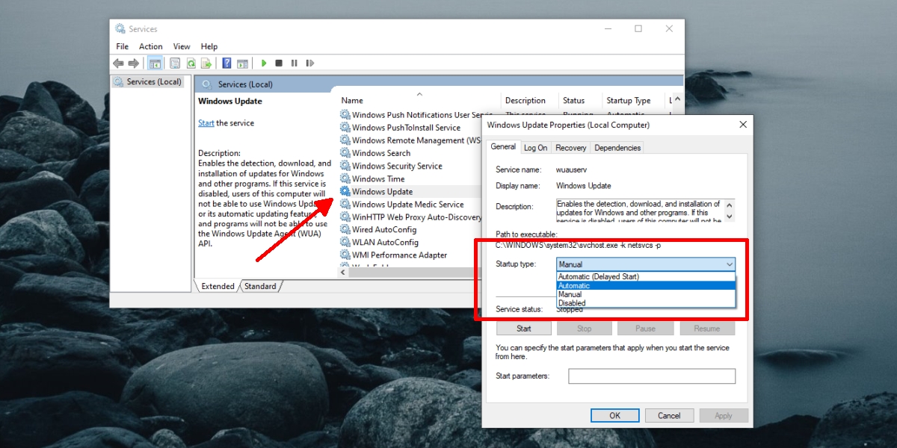The width and height of the screenshot is (897, 448).
Task: Click gear icon beside Windows Update Medic Service
Action: tap(345, 204)
